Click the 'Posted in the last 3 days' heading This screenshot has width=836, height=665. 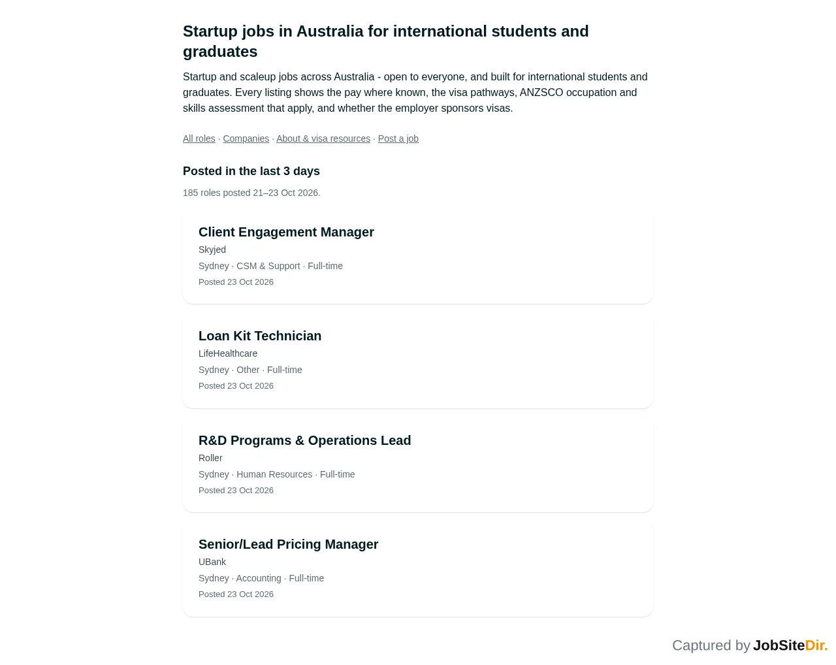(x=251, y=171)
